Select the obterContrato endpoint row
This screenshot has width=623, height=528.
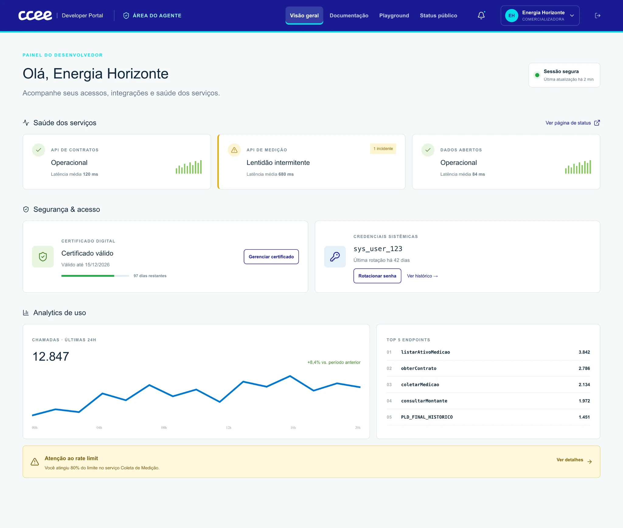488,368
